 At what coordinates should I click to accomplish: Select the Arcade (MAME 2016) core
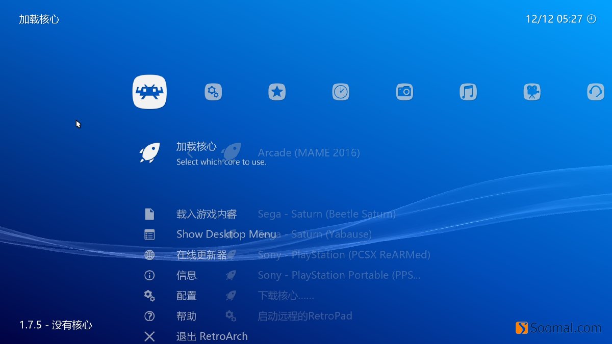(309, 153)
